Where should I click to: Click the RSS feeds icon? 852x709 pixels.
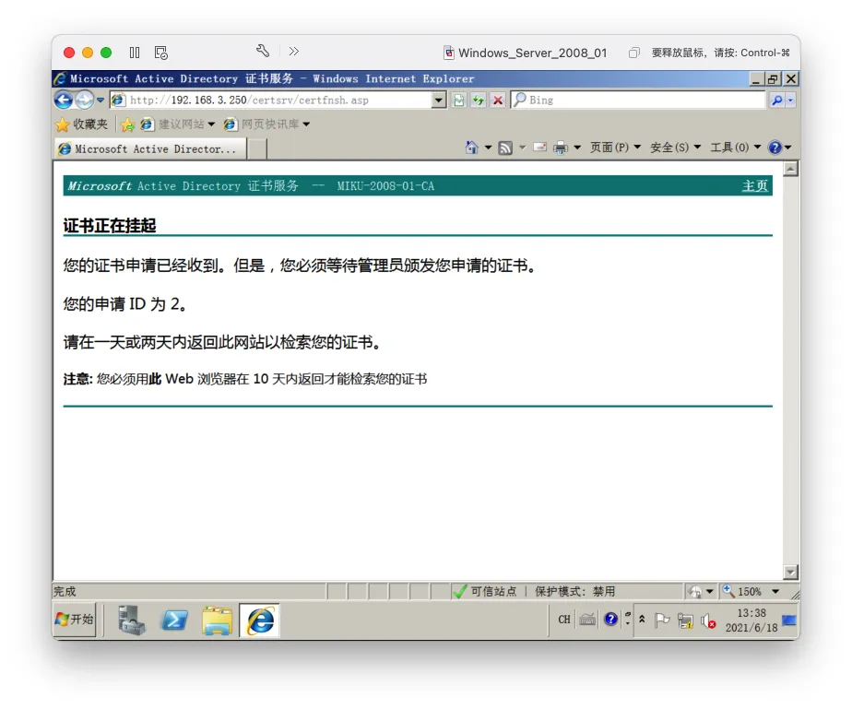[505, 148]
